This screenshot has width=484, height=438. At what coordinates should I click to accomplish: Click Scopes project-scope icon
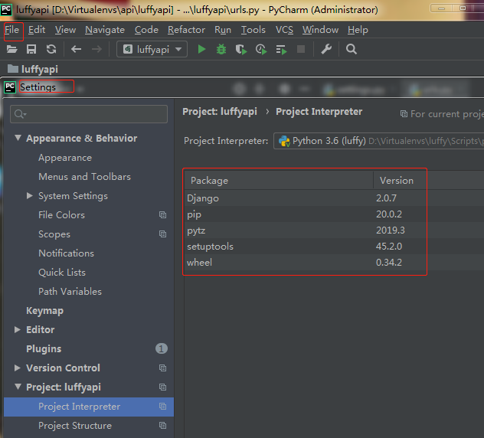click(x=162, y=234)
